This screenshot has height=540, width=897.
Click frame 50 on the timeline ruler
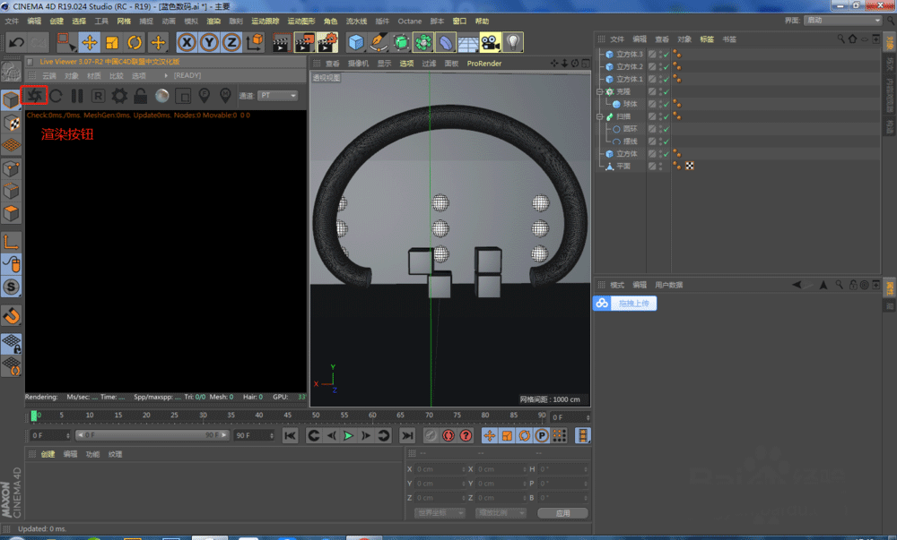point(315,416)
